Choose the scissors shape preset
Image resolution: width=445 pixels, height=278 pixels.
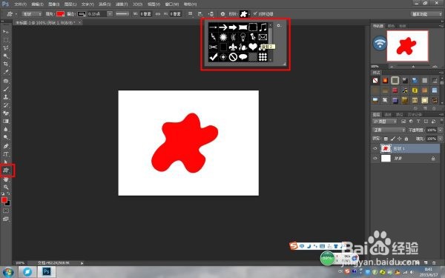[x=213, y=47]
